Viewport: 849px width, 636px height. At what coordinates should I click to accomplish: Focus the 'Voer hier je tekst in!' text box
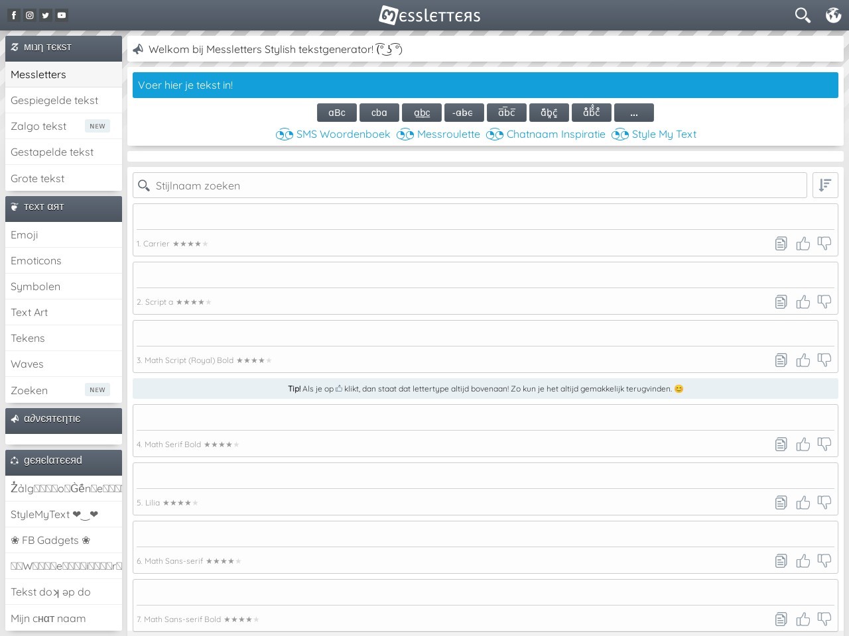(x=486, y=85)
